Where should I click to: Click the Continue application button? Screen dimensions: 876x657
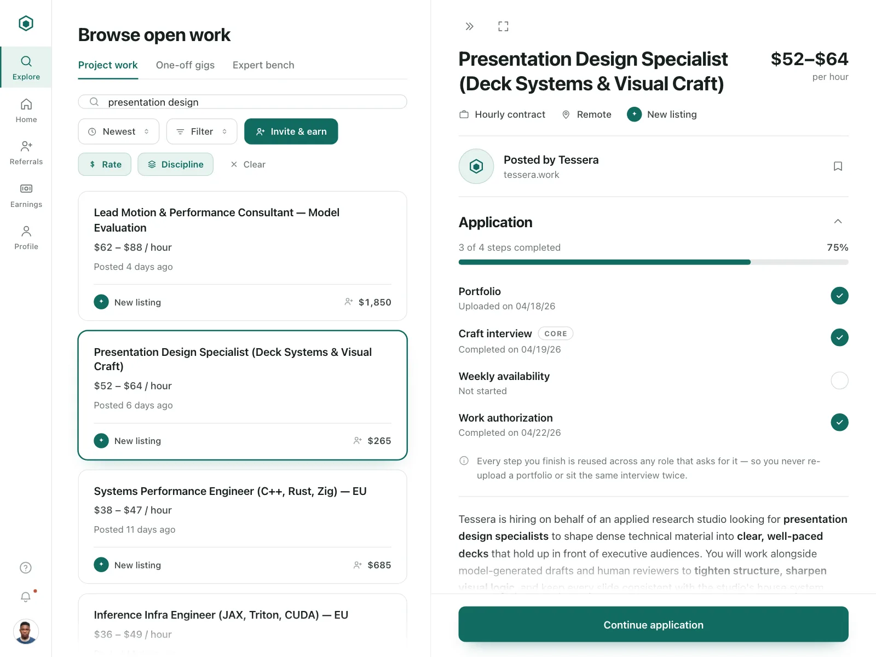(653, 625)
